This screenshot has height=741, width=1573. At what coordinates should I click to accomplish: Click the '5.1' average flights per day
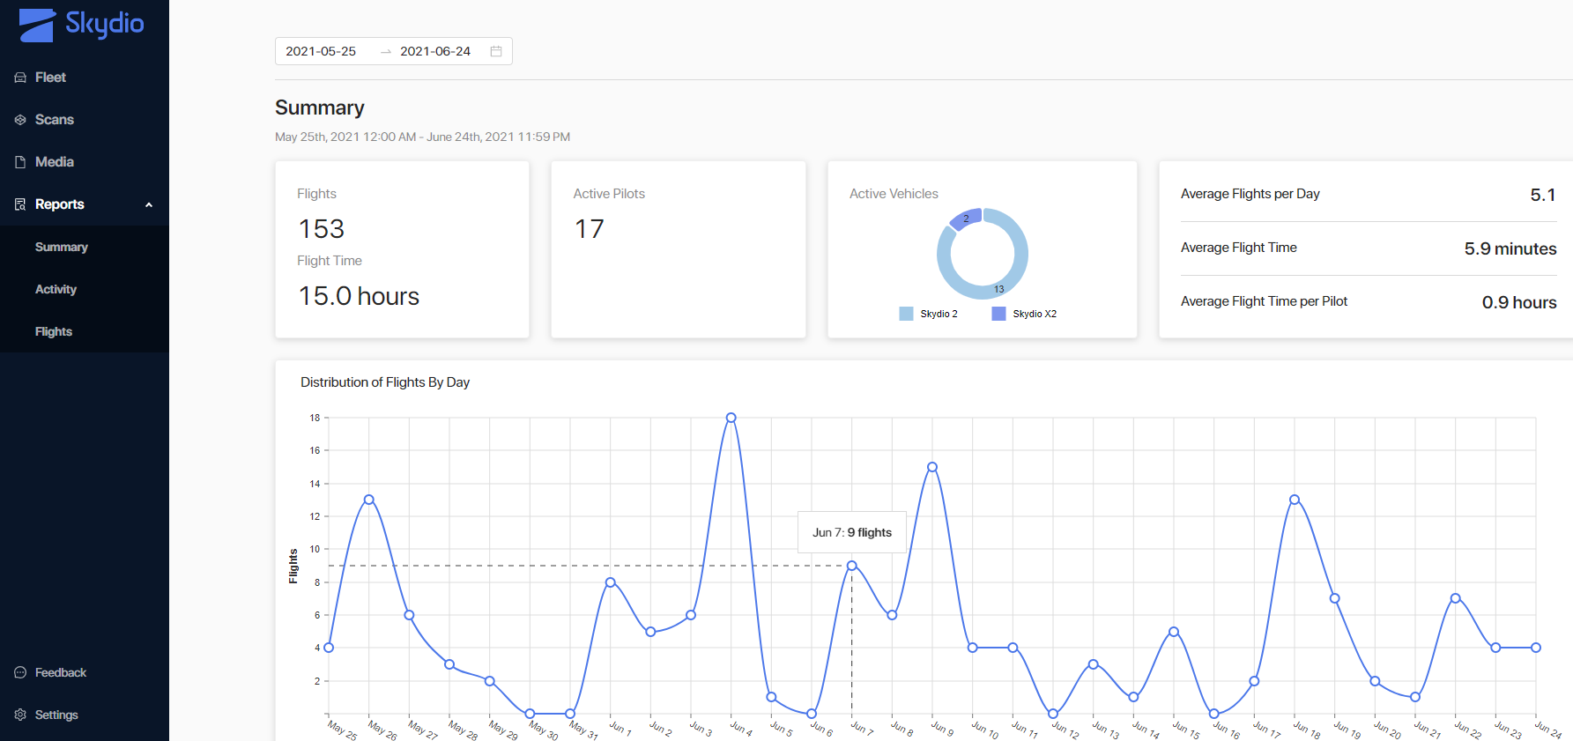[1543, 195]
